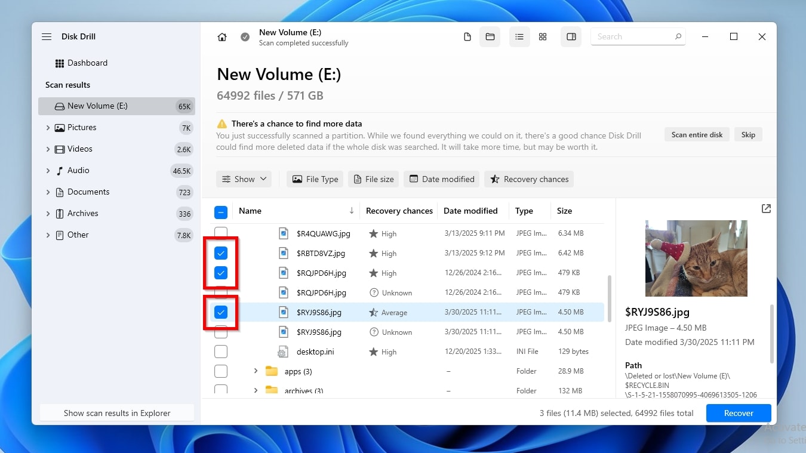
Task: Expand the Pictures category in sidebar
Action: click(48, 127)
